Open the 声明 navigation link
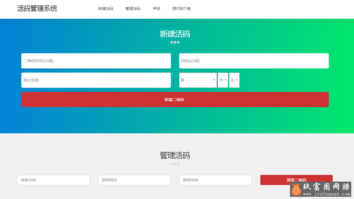Viewport: 354px width, 199px height. pos(156,9)
